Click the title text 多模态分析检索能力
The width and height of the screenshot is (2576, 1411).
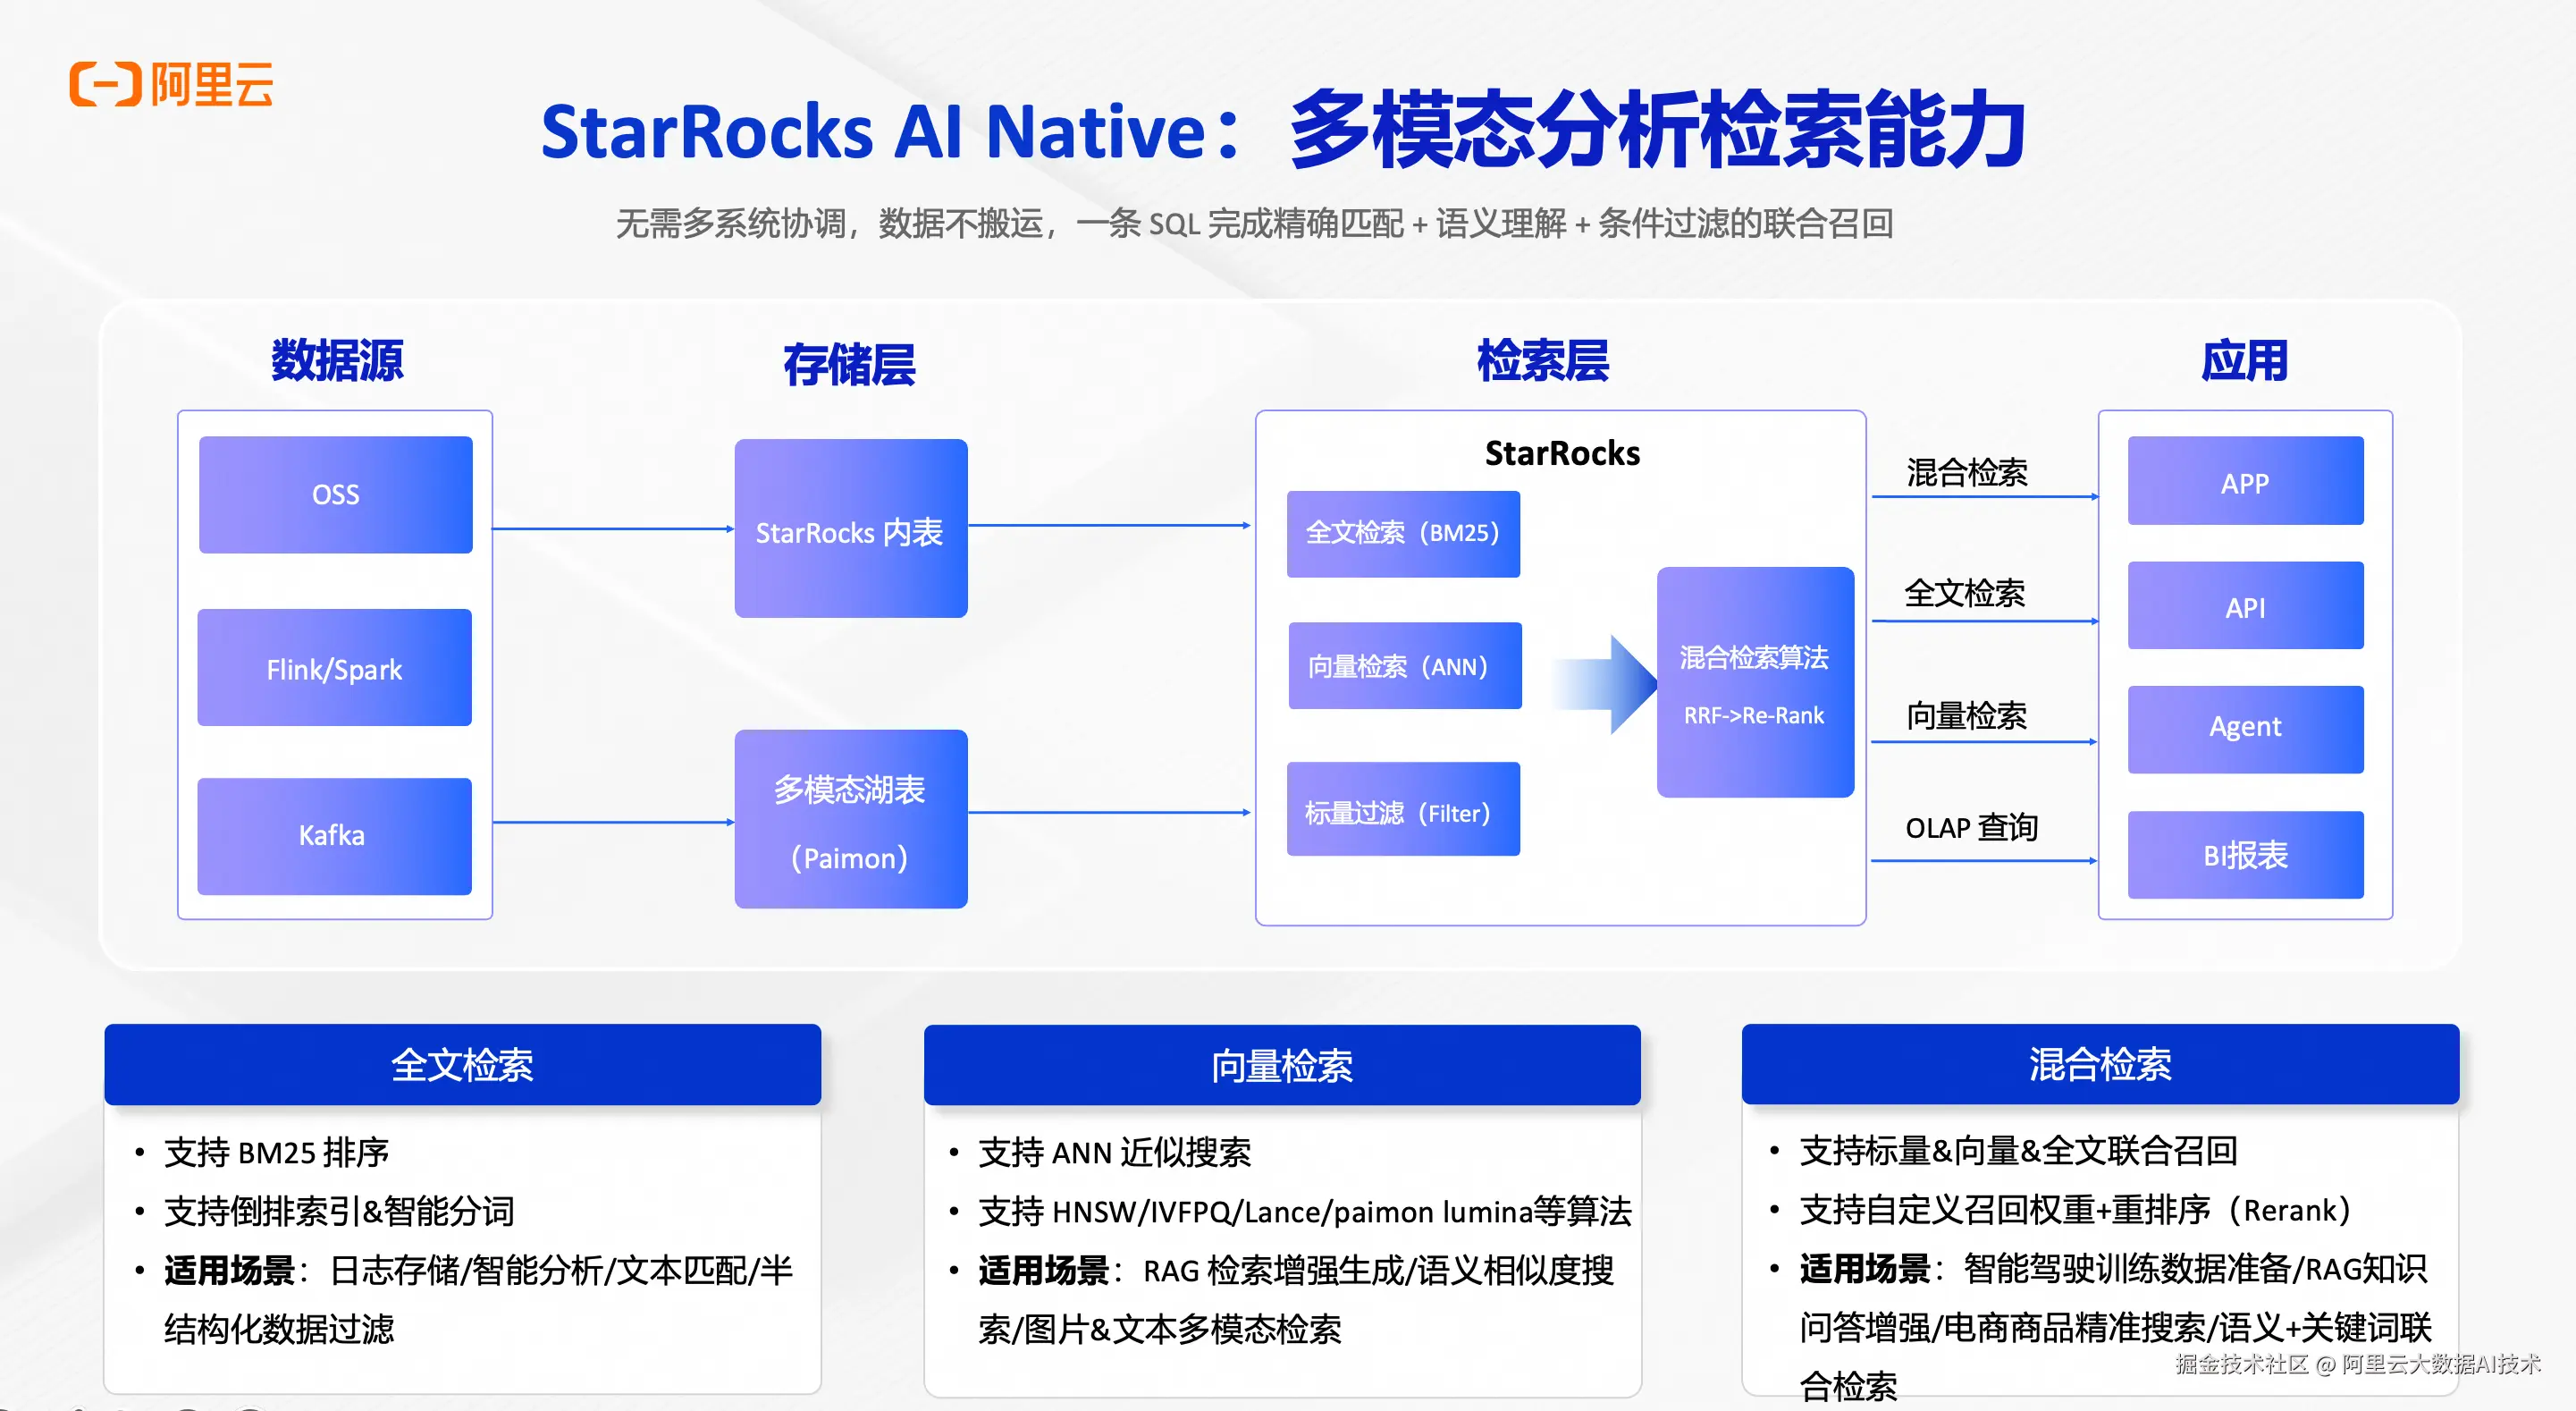pyautogui.click(x=1658, y=130)
